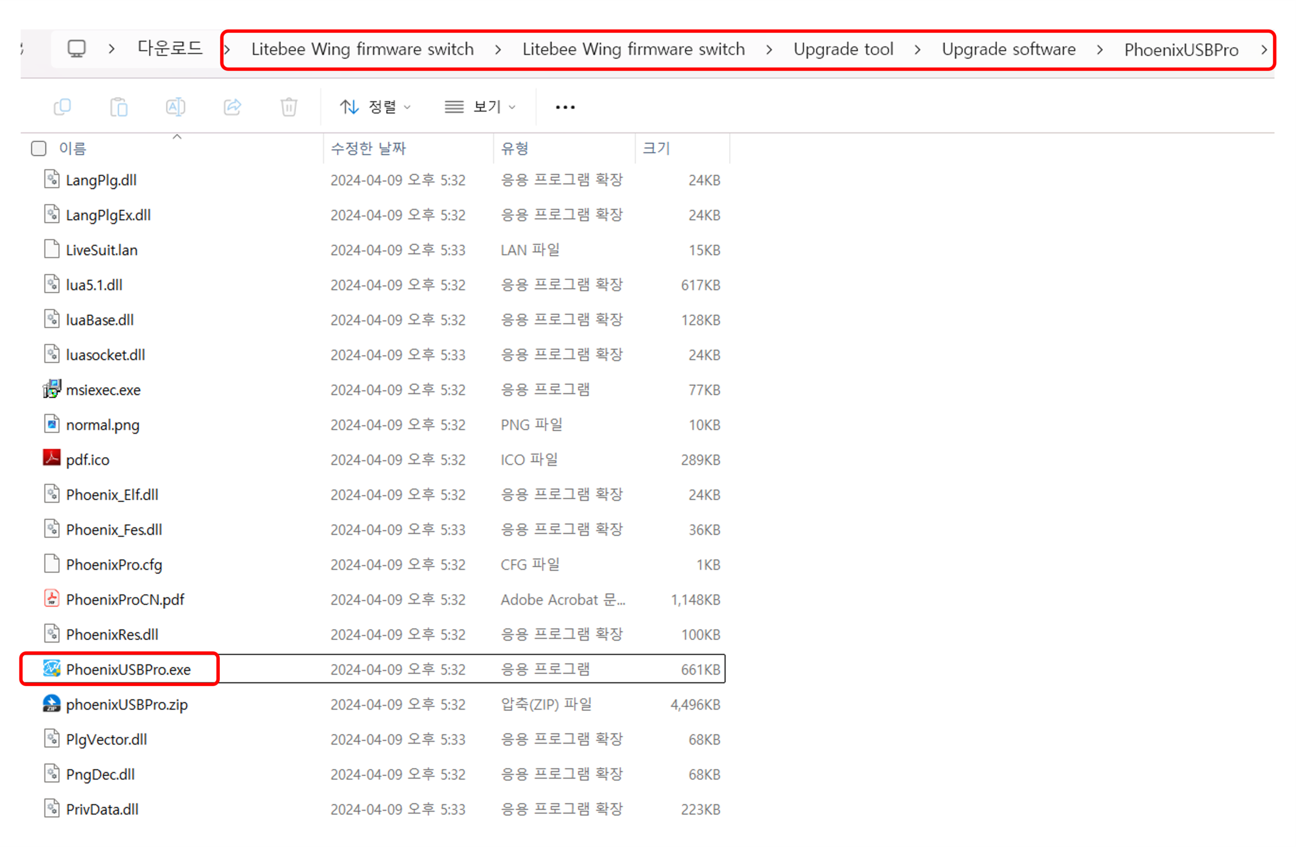Select PrivData.dll file icon
Image resolution: width=1296 pixels, height=847 pixels.
click(52, 808)
